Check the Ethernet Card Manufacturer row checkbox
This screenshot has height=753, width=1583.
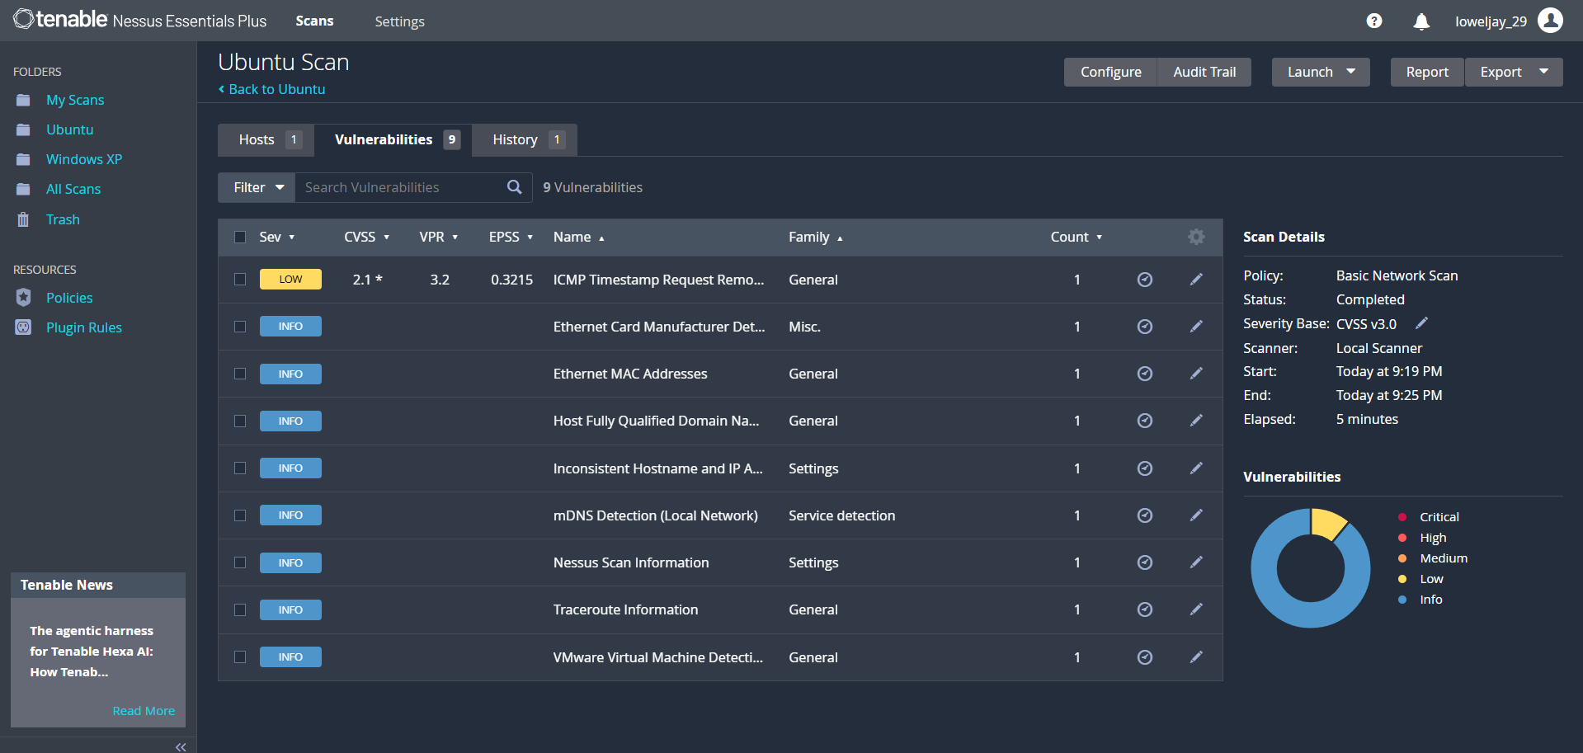240,327
